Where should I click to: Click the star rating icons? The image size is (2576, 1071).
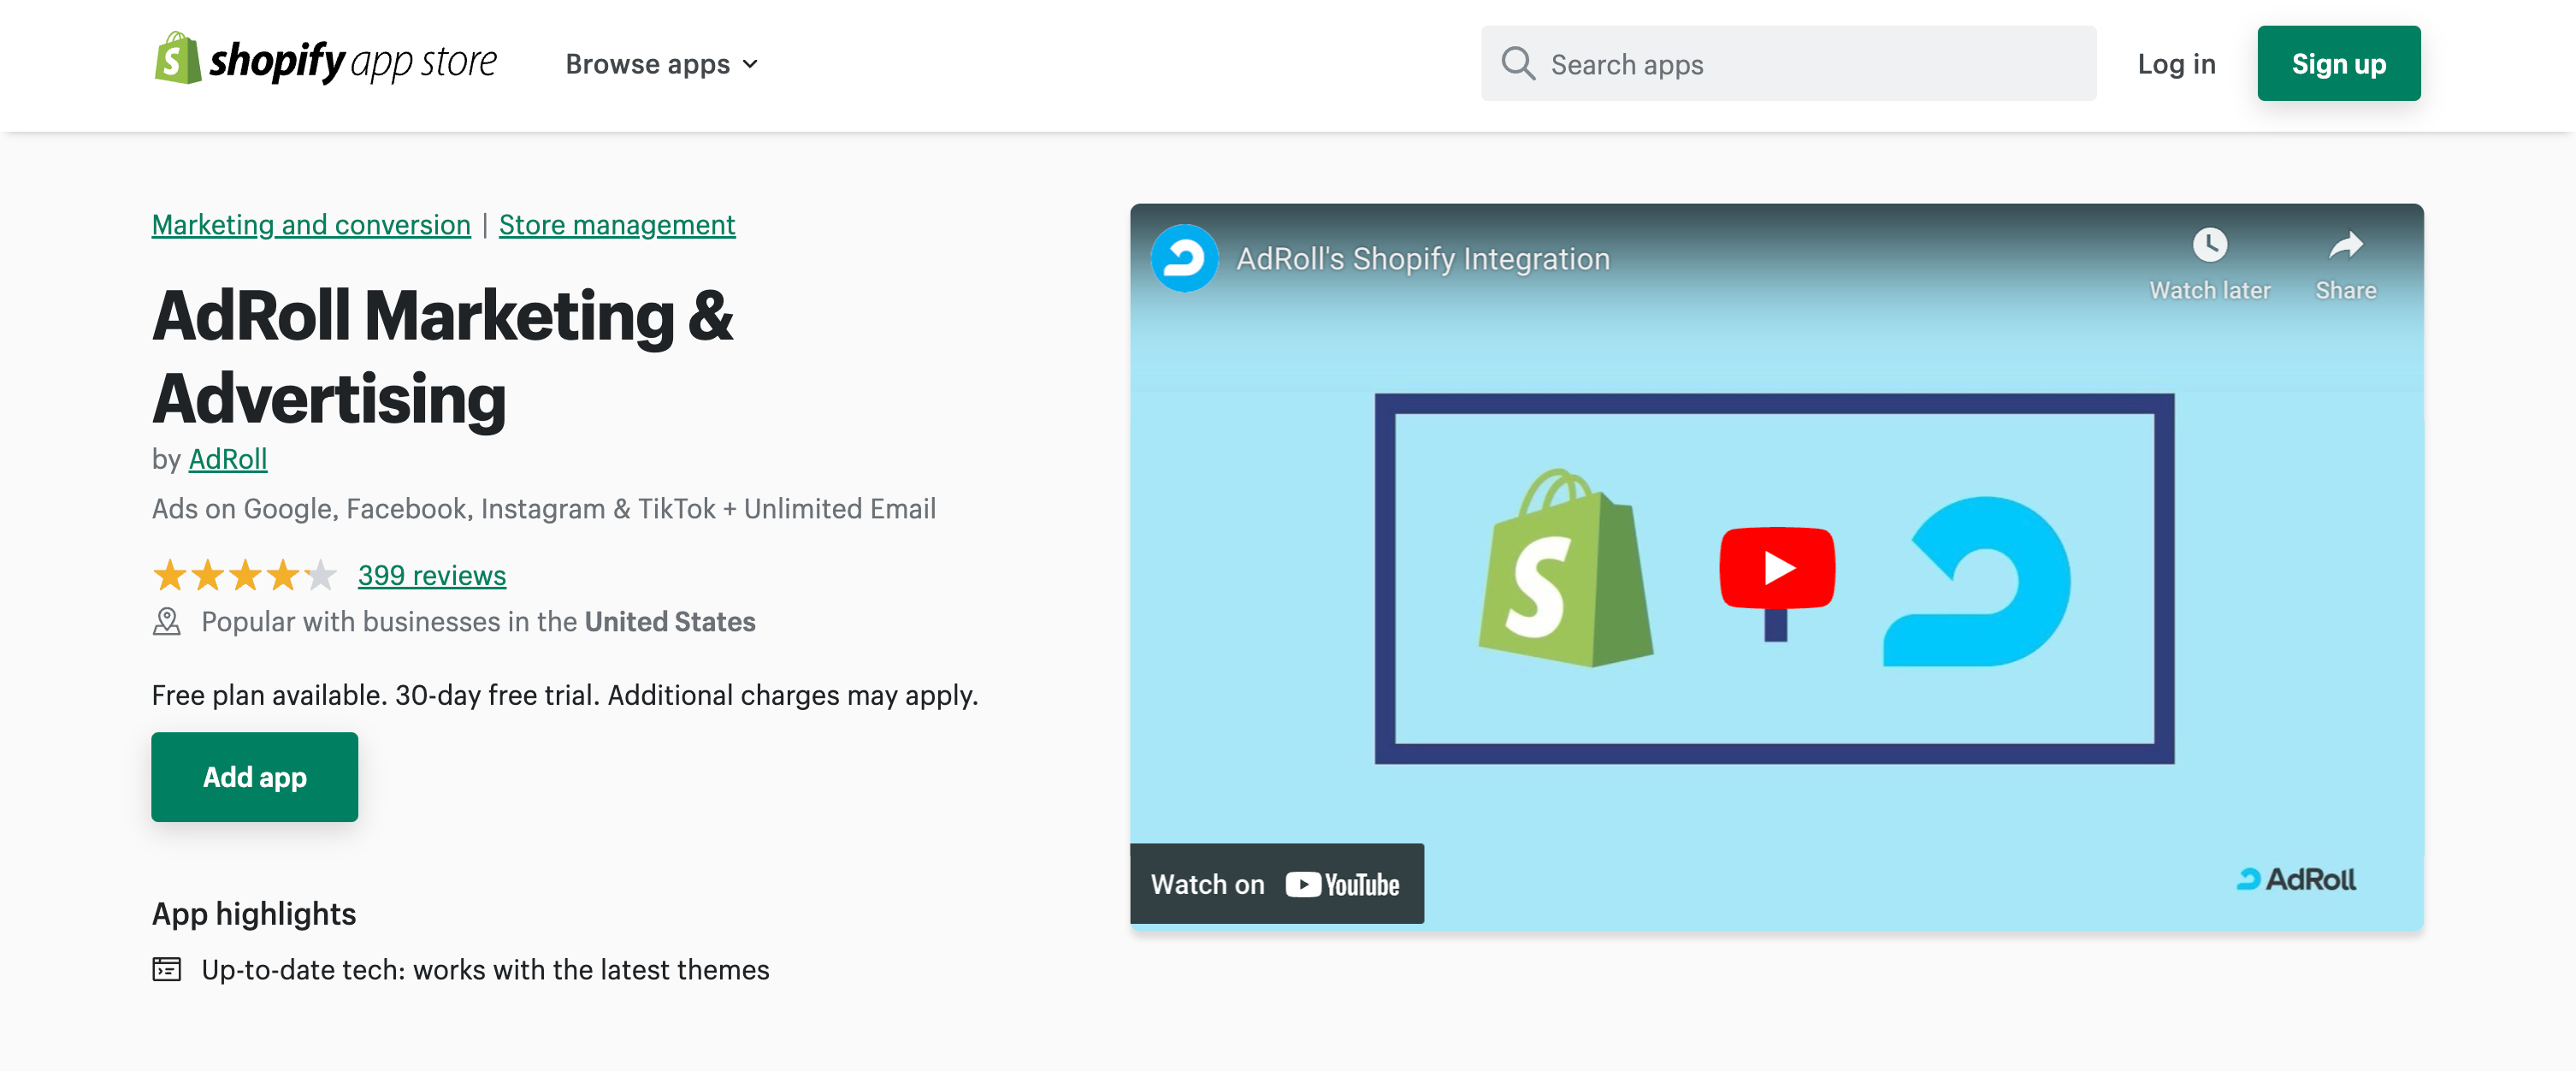coord(245,575)
